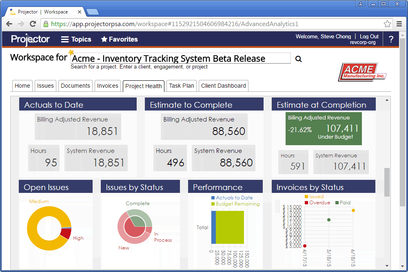Click the help question mark icon

391,39
